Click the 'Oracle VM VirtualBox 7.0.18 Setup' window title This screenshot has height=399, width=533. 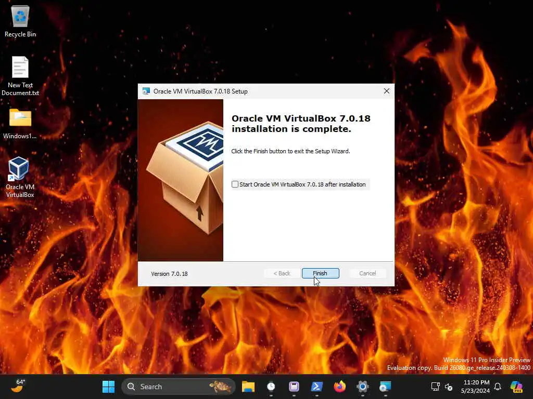tap(200, 91)
